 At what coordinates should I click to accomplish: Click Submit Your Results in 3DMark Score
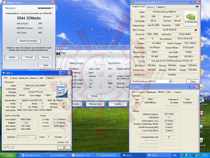(x=29, y=41)
